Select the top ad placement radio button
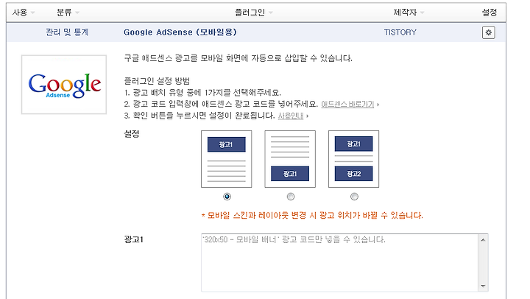The image size is (530, 299). (x=227, y=197)
